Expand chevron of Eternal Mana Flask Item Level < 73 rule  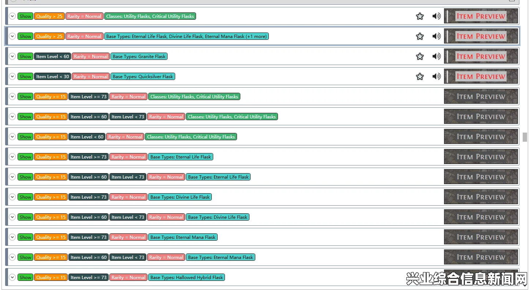point(12,257)
